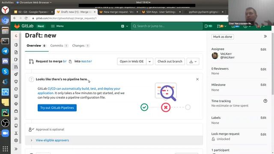Open PyCharm from the dock
This screenshot has height=154, width=274.
point(5,113)
